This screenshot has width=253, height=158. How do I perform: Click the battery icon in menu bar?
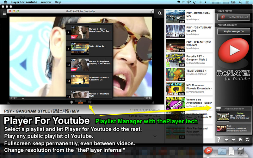pyautogui.click(x=233, y=2)
